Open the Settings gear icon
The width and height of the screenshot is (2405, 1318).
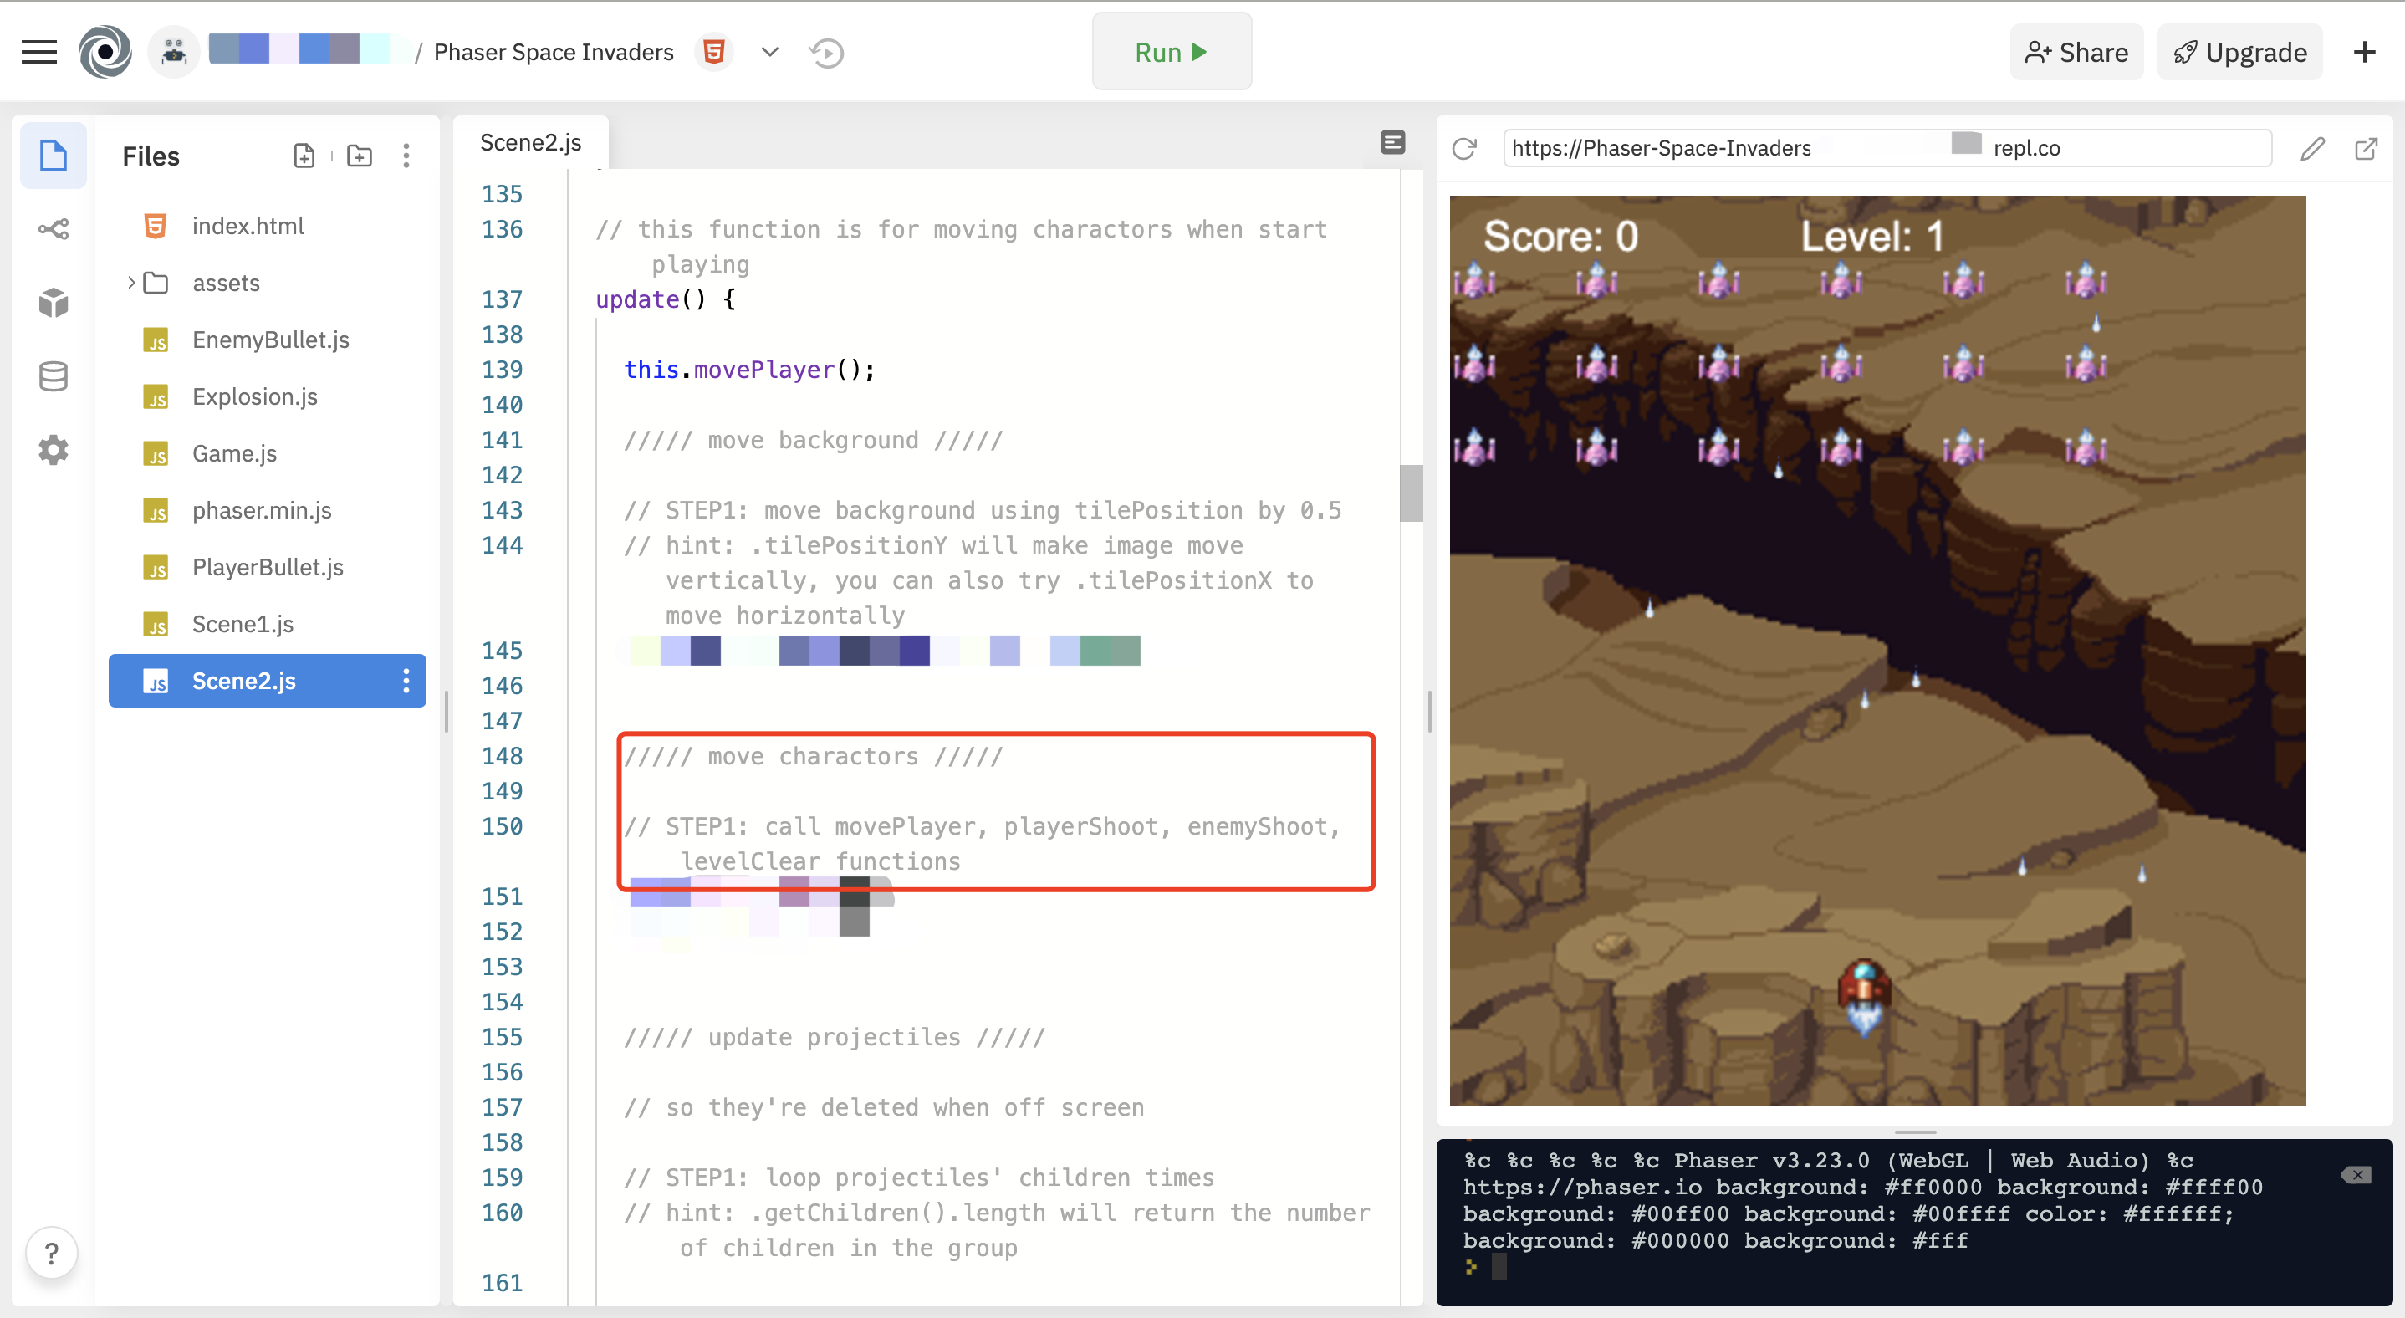coord(54,450)
